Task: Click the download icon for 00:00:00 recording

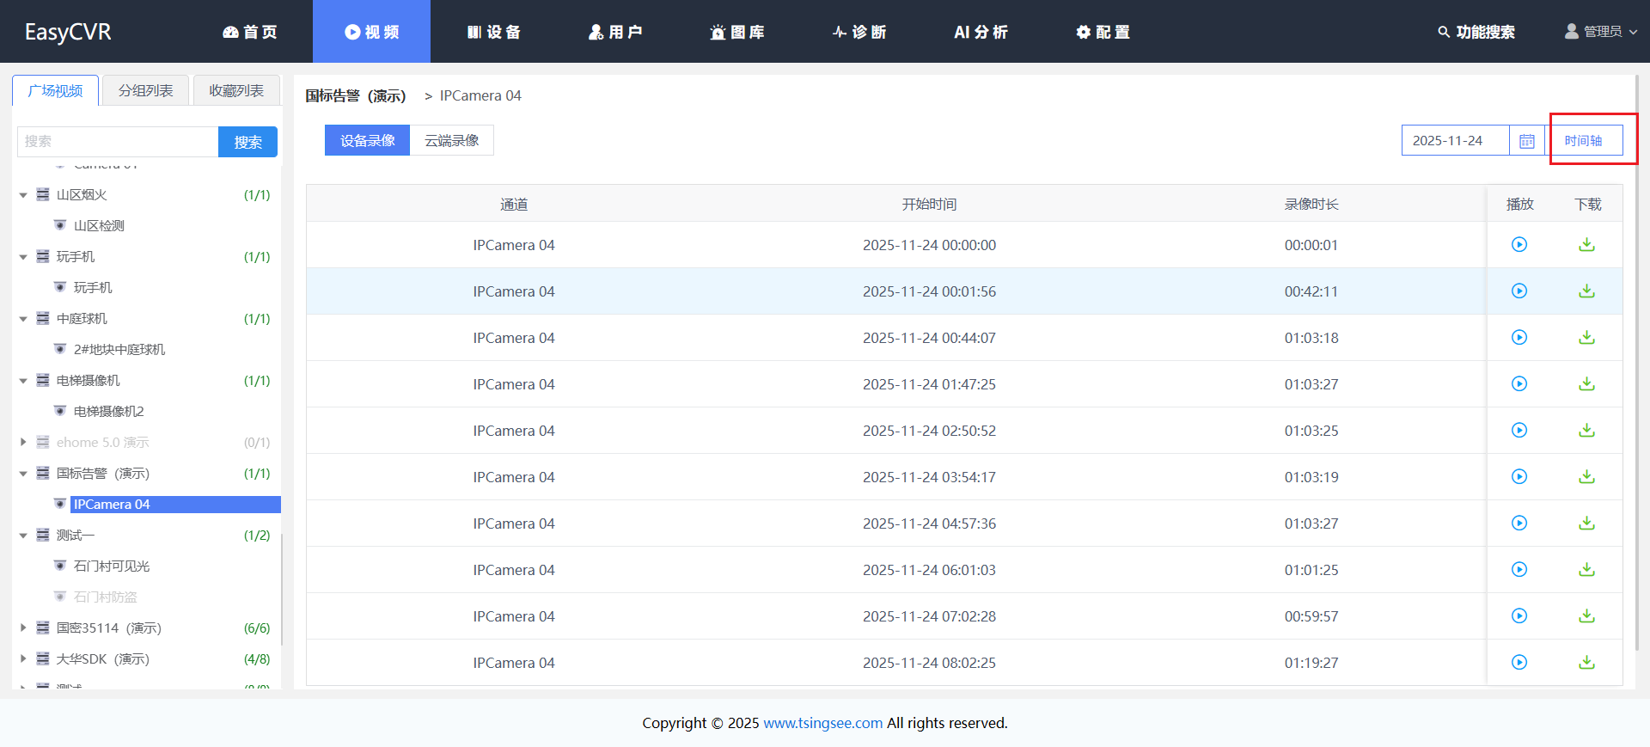Action: pos(1586,245)
